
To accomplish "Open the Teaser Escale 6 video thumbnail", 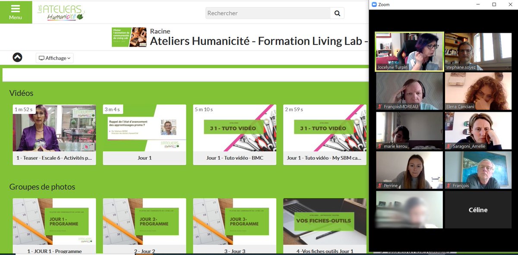I will click(x=54, y=128).
